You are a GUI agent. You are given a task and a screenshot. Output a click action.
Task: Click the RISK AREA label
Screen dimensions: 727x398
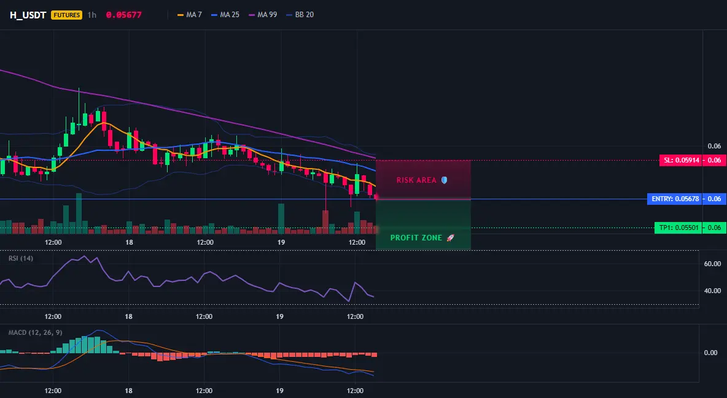416,180
